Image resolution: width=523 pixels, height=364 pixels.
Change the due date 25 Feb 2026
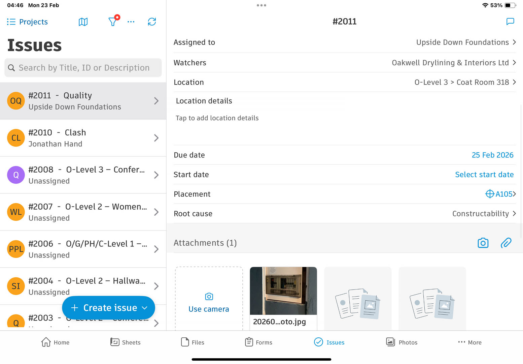click(492, 155)
